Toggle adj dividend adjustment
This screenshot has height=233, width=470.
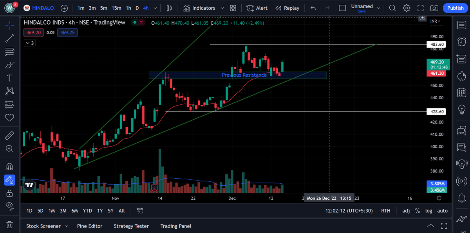tap(406, 211)
